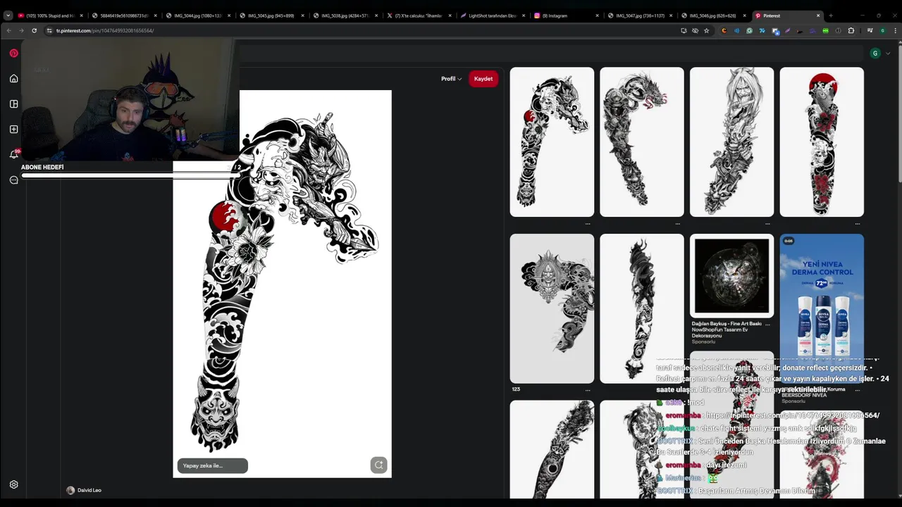Open options for Nivea sponsored pin
Viewport: 902px width, 507px height.
(858, 389)
